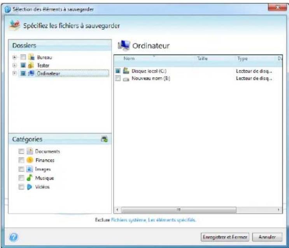The image size is (289, 248).
Task: Click Lecteur de disq.. type for Nouveau nom (E:)
Action: click(254, 78)
